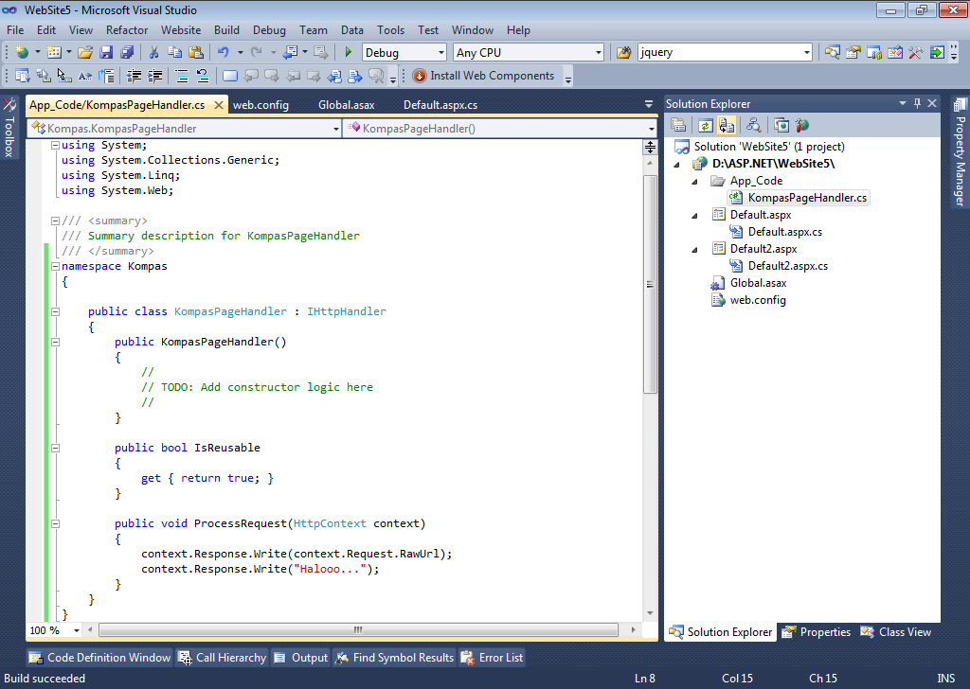
Task: Click the editor split-window handle above the scrollbar
Action: [650, 147]
